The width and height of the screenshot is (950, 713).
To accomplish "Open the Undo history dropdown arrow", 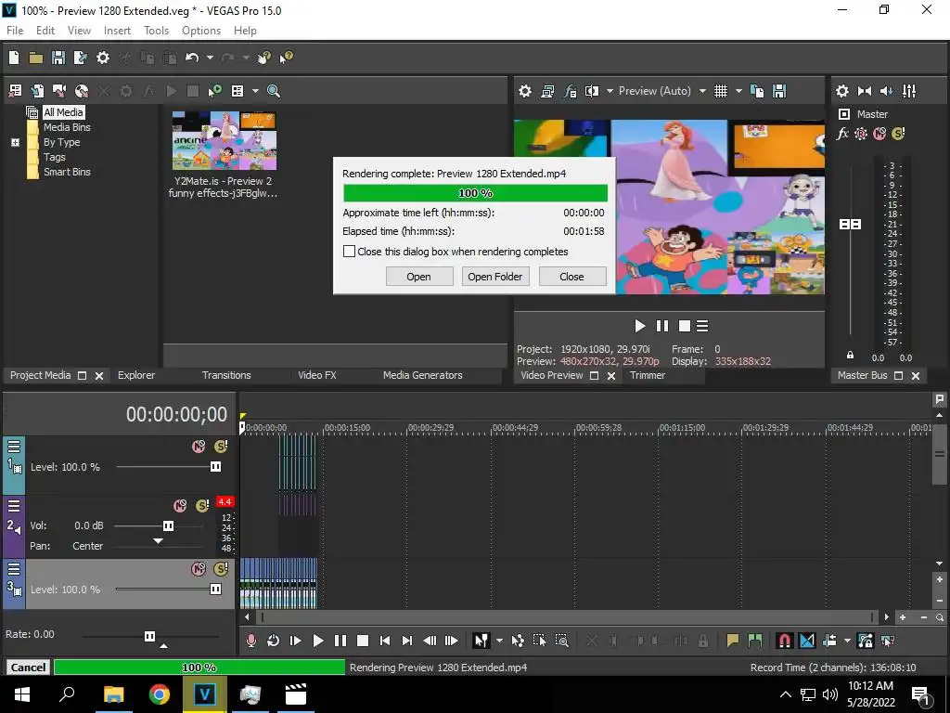I will tap(210, 58).
